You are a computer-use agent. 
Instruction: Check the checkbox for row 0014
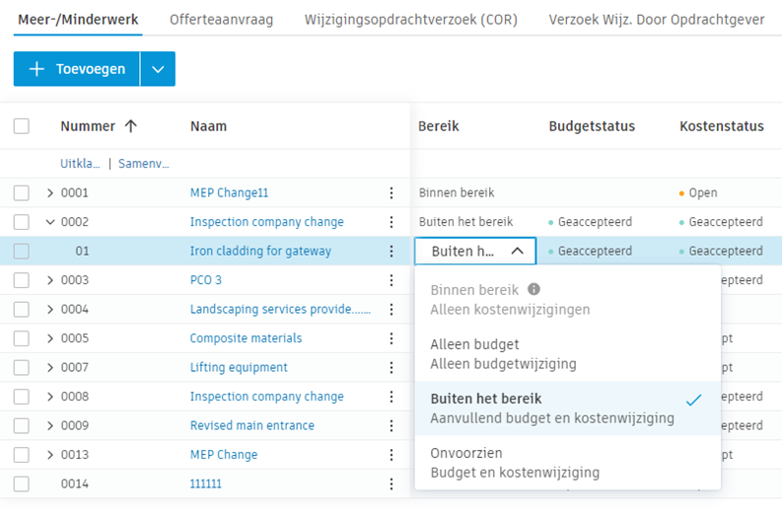pyautogui.click(x=22, y=483)
